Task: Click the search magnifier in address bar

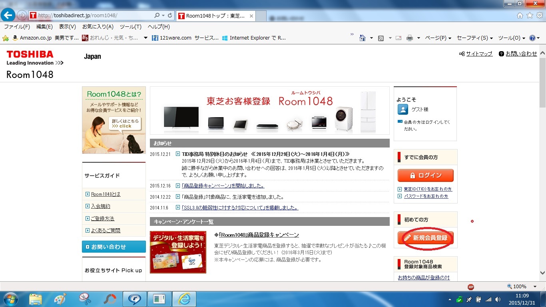Action: [157, 16]
